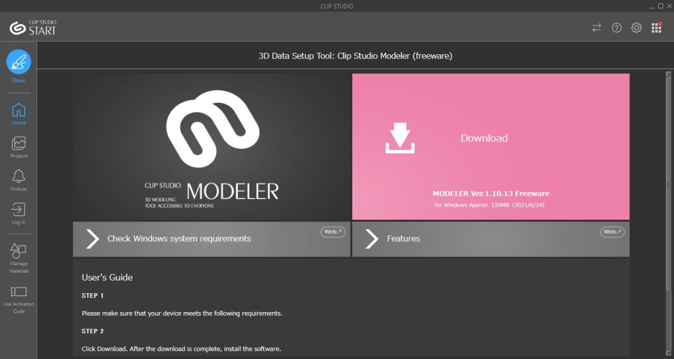Click the pink Download button
The image size is (674, 359).
[x=491, y=147]
